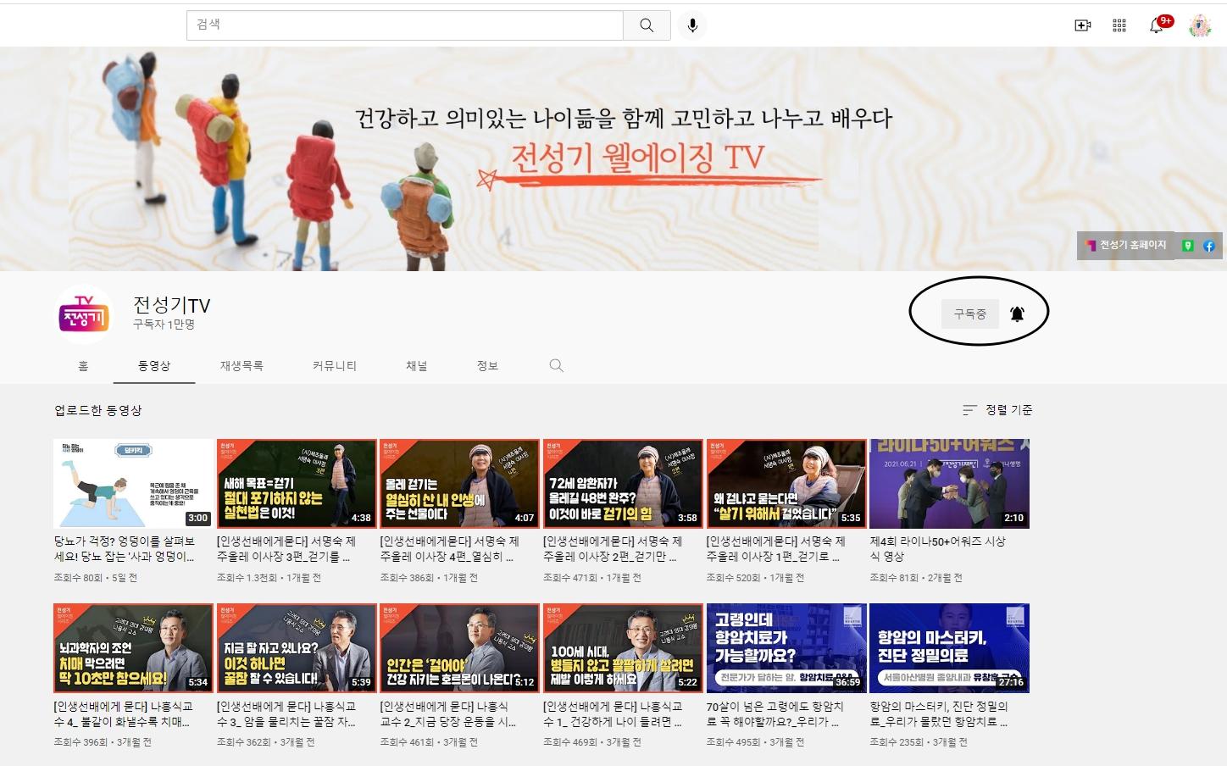Click the 전성기TV channel logo
Image resolution: width=1227 pixels, height=766 pixels.
click(83, 314)
